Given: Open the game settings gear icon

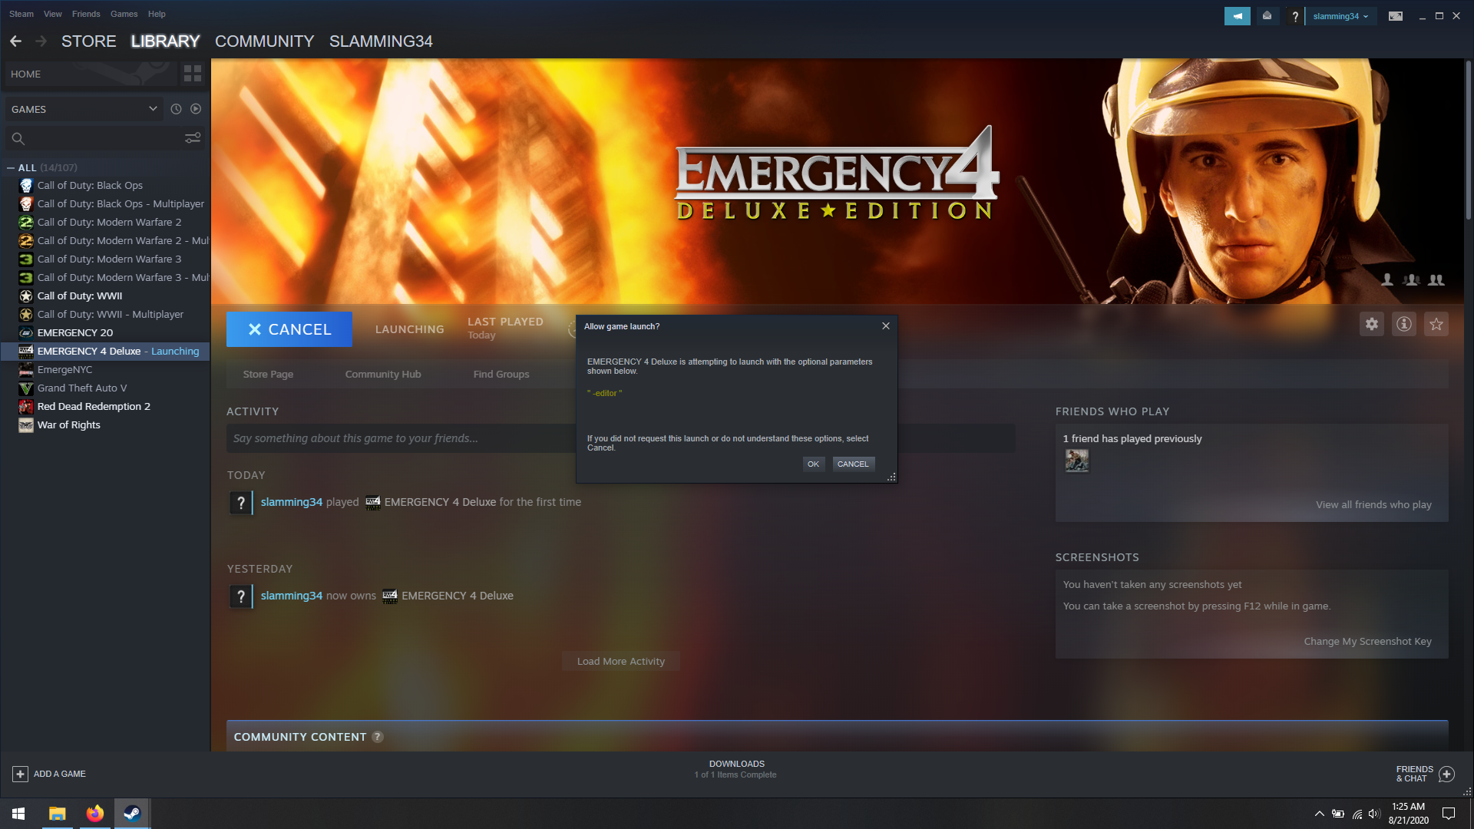Looking at the screenshot, I should 1372,324.
